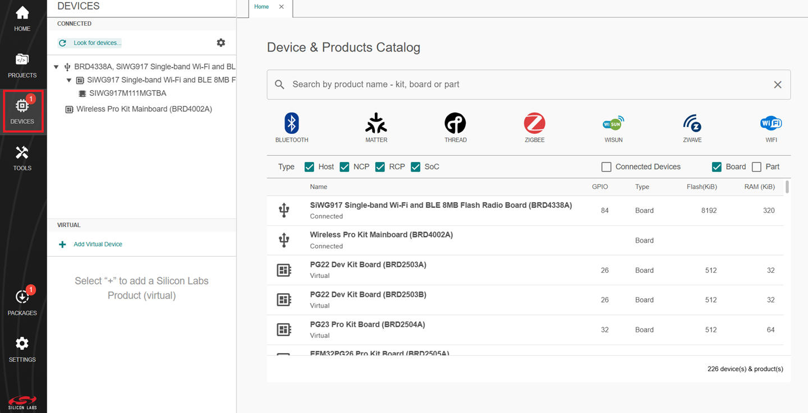Go to Settings in sidebar
The image size is (808, 413).
tap(22, 349)
